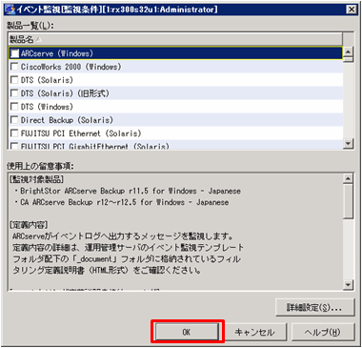Screen dimensions: 362x348
Task: Enable the DTS (Solaris) checkbox
Action: coord(14,80)
